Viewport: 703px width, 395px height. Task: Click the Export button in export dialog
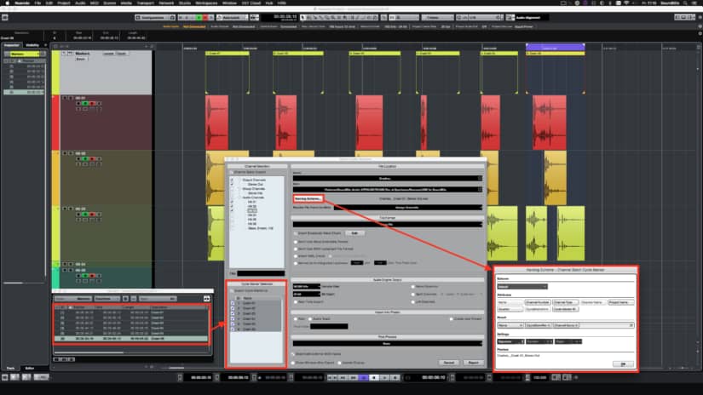(x=474, y=363)
